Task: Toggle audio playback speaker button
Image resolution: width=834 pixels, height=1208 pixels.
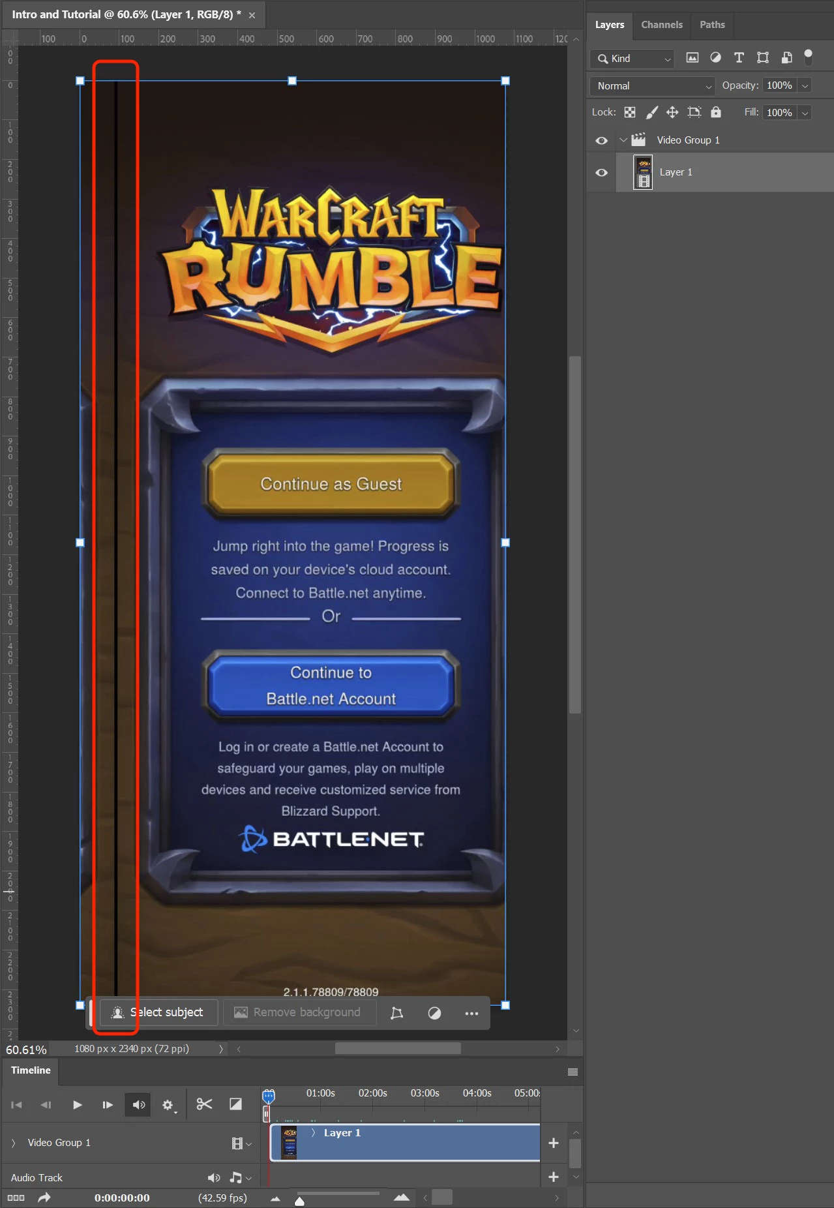Action: pyautogui.click(x=138, y=1105)
